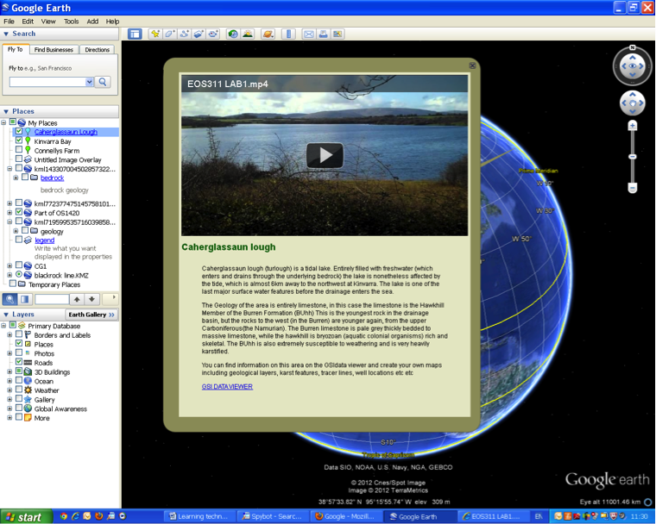The width and height of the screenshot is (656, 524).
Task: Open the Fly To search dropdown arrow
Action: (90, 82)
